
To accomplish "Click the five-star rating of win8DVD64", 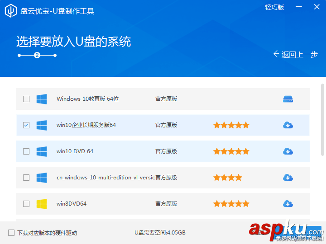I will click(x=231, y=204).
